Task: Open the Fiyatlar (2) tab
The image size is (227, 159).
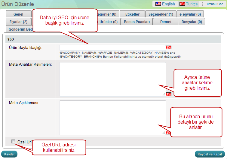Action: click(18, 22)
